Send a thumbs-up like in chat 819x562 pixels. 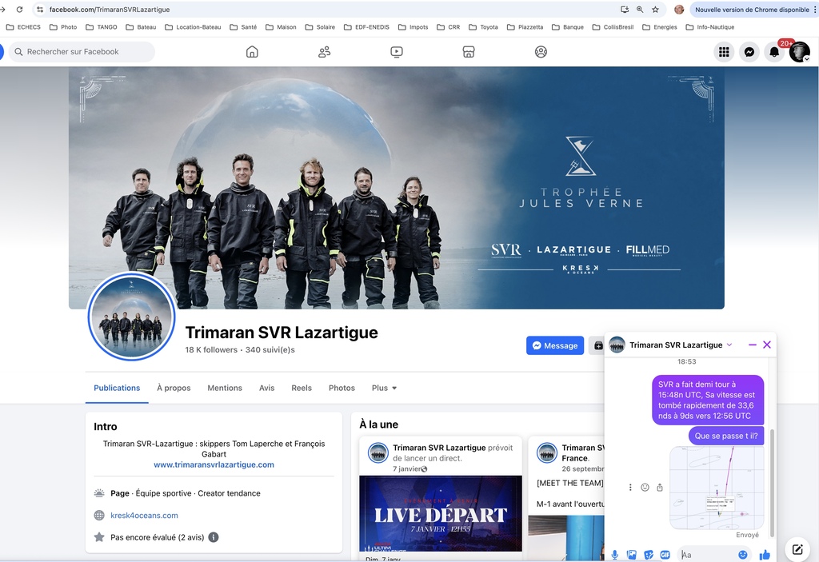coord(765,555)
